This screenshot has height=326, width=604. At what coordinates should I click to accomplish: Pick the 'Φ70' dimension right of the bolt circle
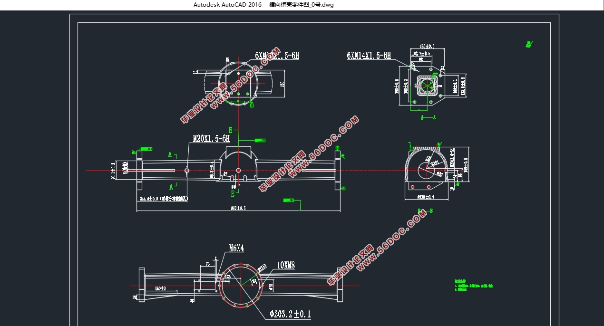pos(271,286)
